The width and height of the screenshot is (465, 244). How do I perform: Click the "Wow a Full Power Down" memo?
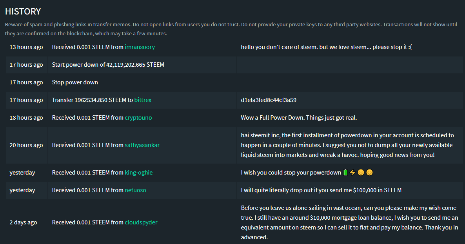(x=299, y=118)
